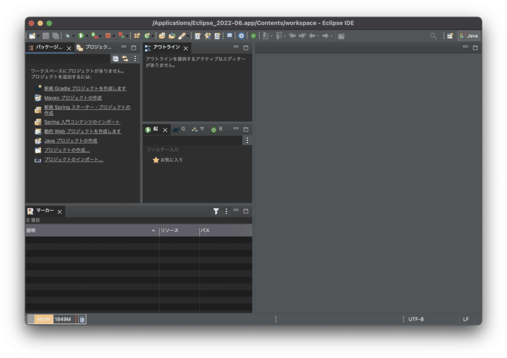Open the Search icon on the toolbar
The width and height of the screenshot is (507, 358).
[x=433, y=36]
